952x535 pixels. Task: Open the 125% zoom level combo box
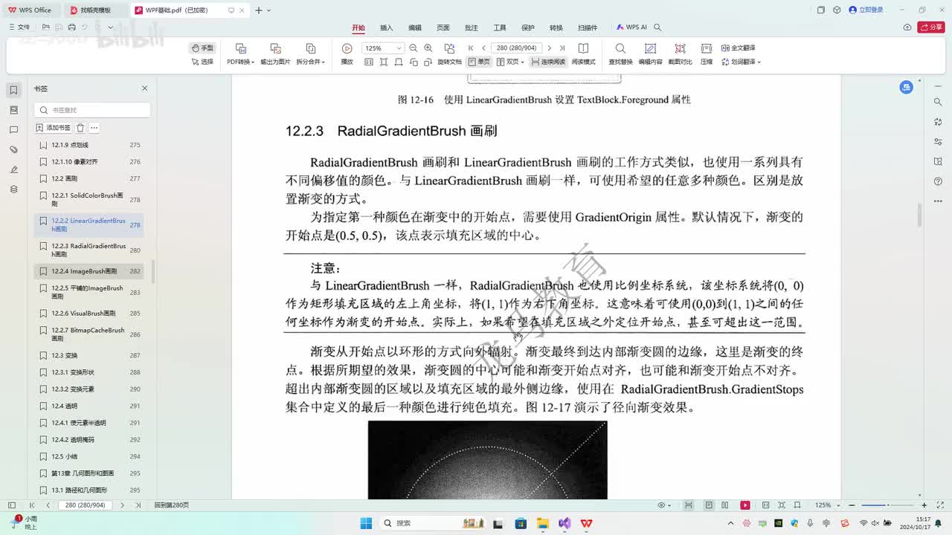(382, 48)
